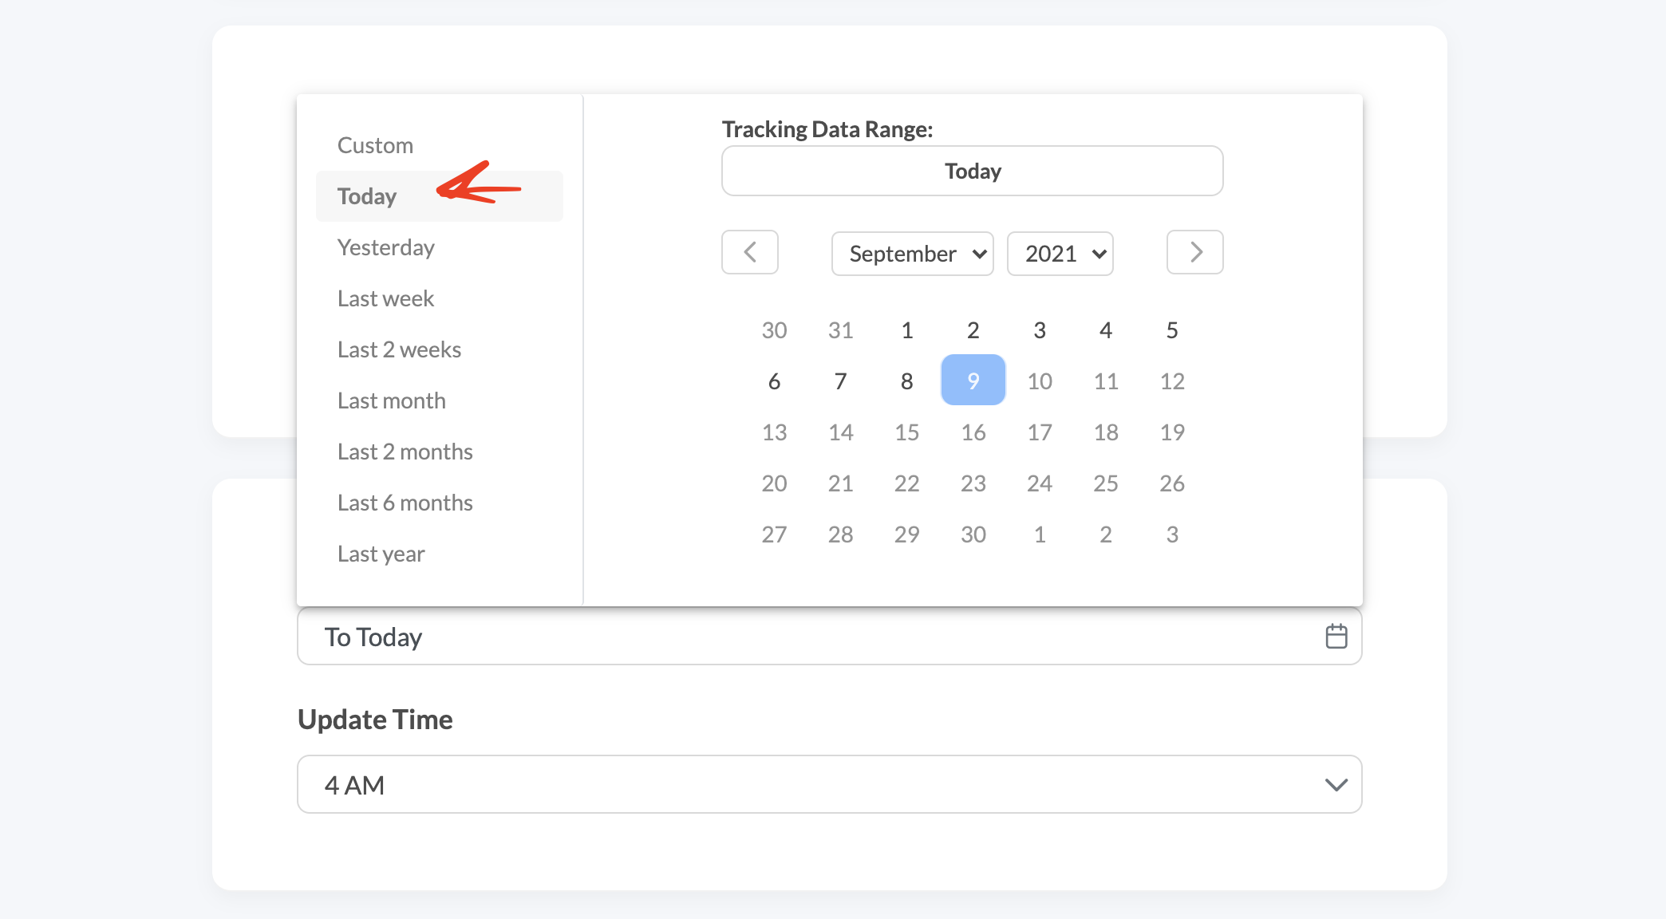Click the To Today date field
Screen dimensions: 1666x919
[830, 637]
